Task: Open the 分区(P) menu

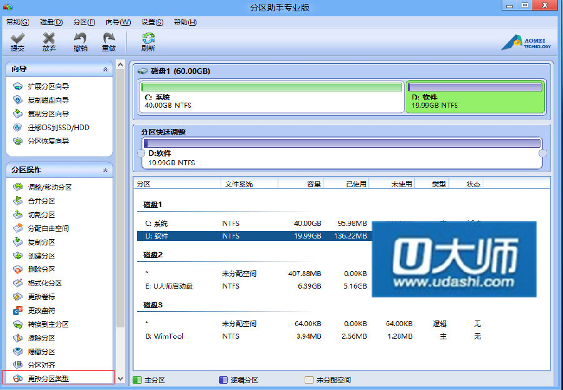Action: click(84, 22)
